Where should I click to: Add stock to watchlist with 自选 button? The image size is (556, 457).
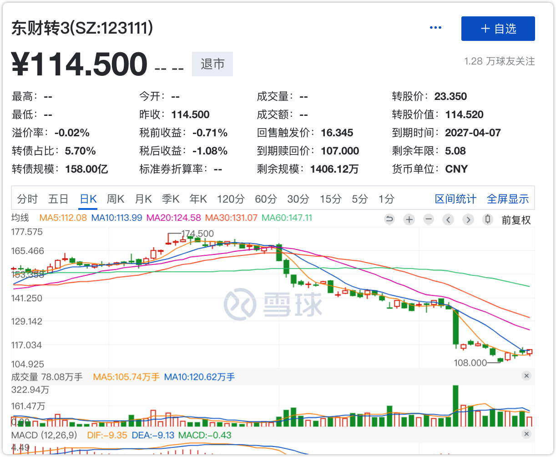tap(498, 29)
